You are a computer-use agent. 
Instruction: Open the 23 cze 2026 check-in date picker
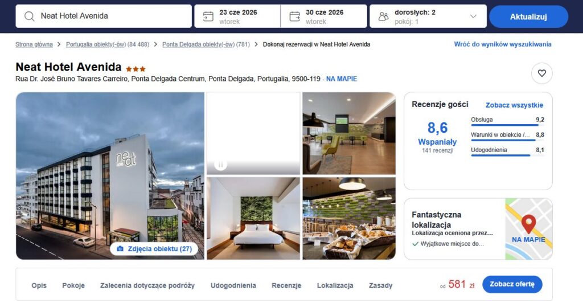pos(237,17)
